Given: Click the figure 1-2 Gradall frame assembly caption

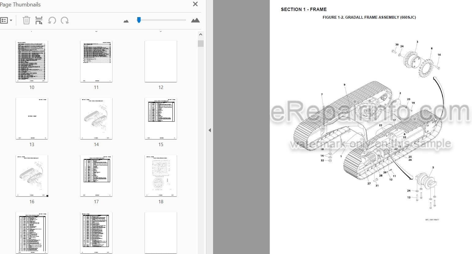Looking at the screenshot, I should pyautogui.click(x=369, y=17).
